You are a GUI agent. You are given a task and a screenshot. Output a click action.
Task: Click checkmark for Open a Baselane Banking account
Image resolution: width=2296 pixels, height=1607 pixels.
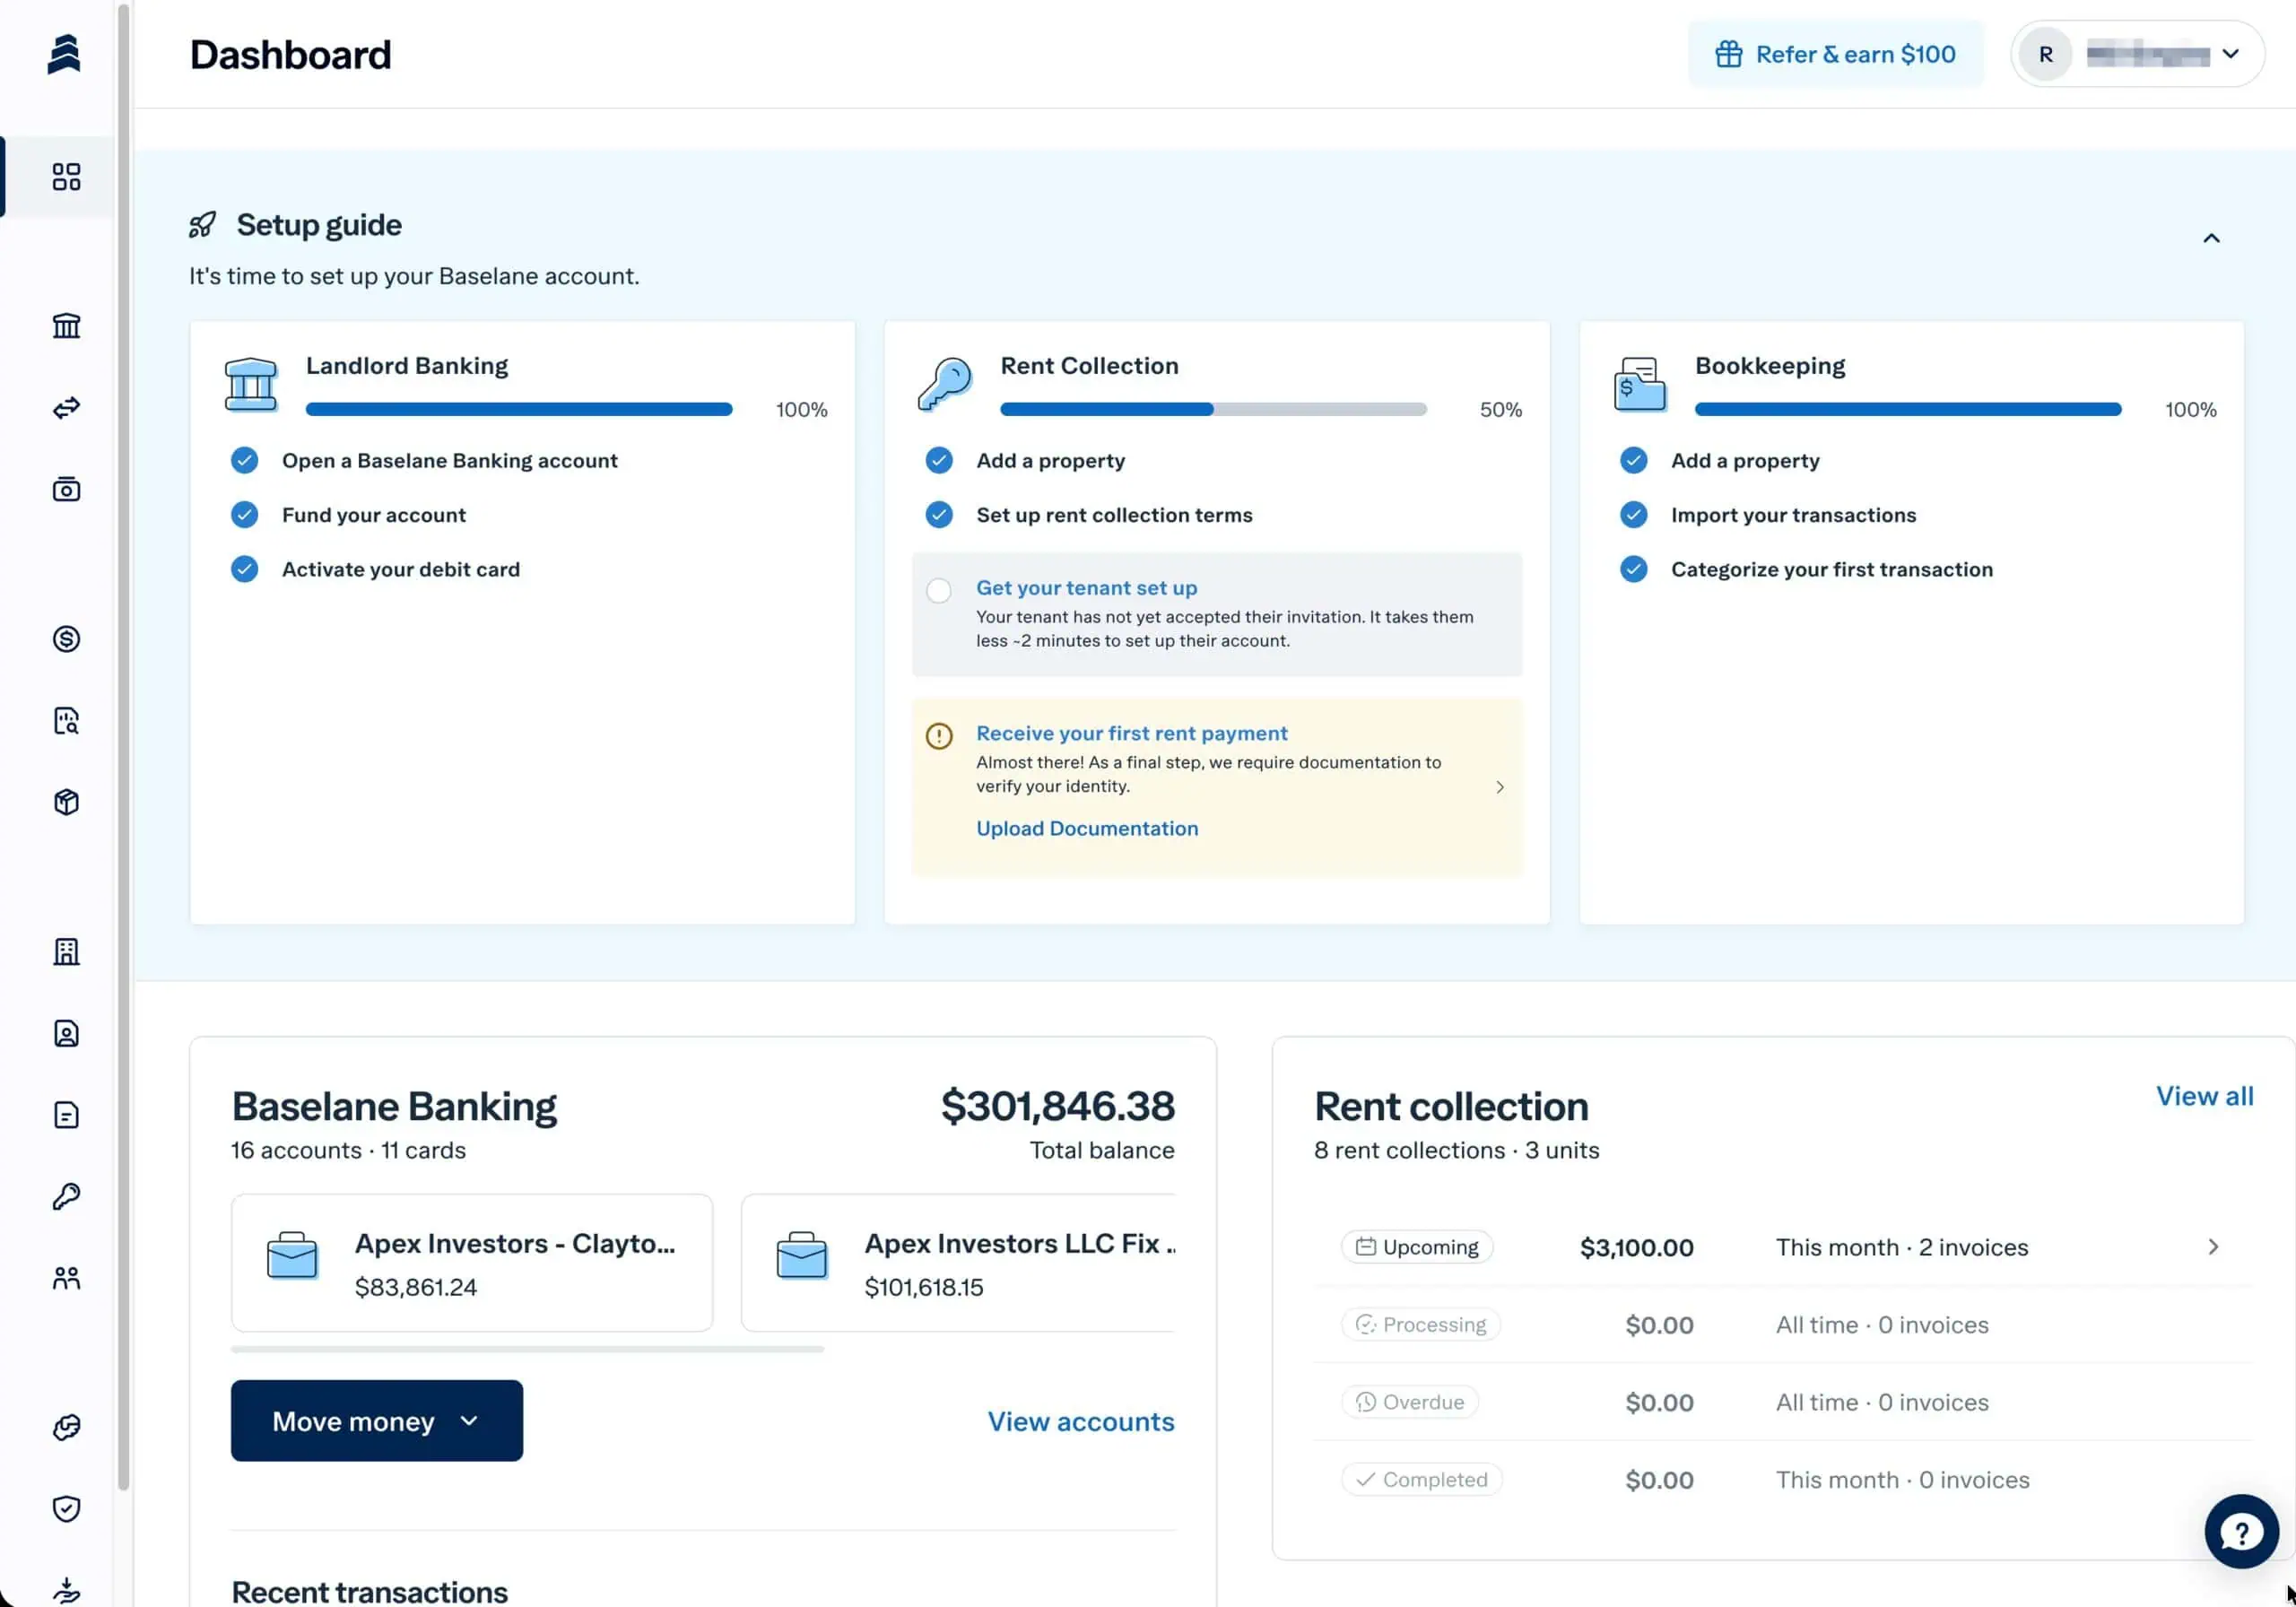click(244, 460)
